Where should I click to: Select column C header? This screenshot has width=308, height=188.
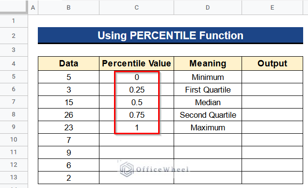[x=136, y=7]
